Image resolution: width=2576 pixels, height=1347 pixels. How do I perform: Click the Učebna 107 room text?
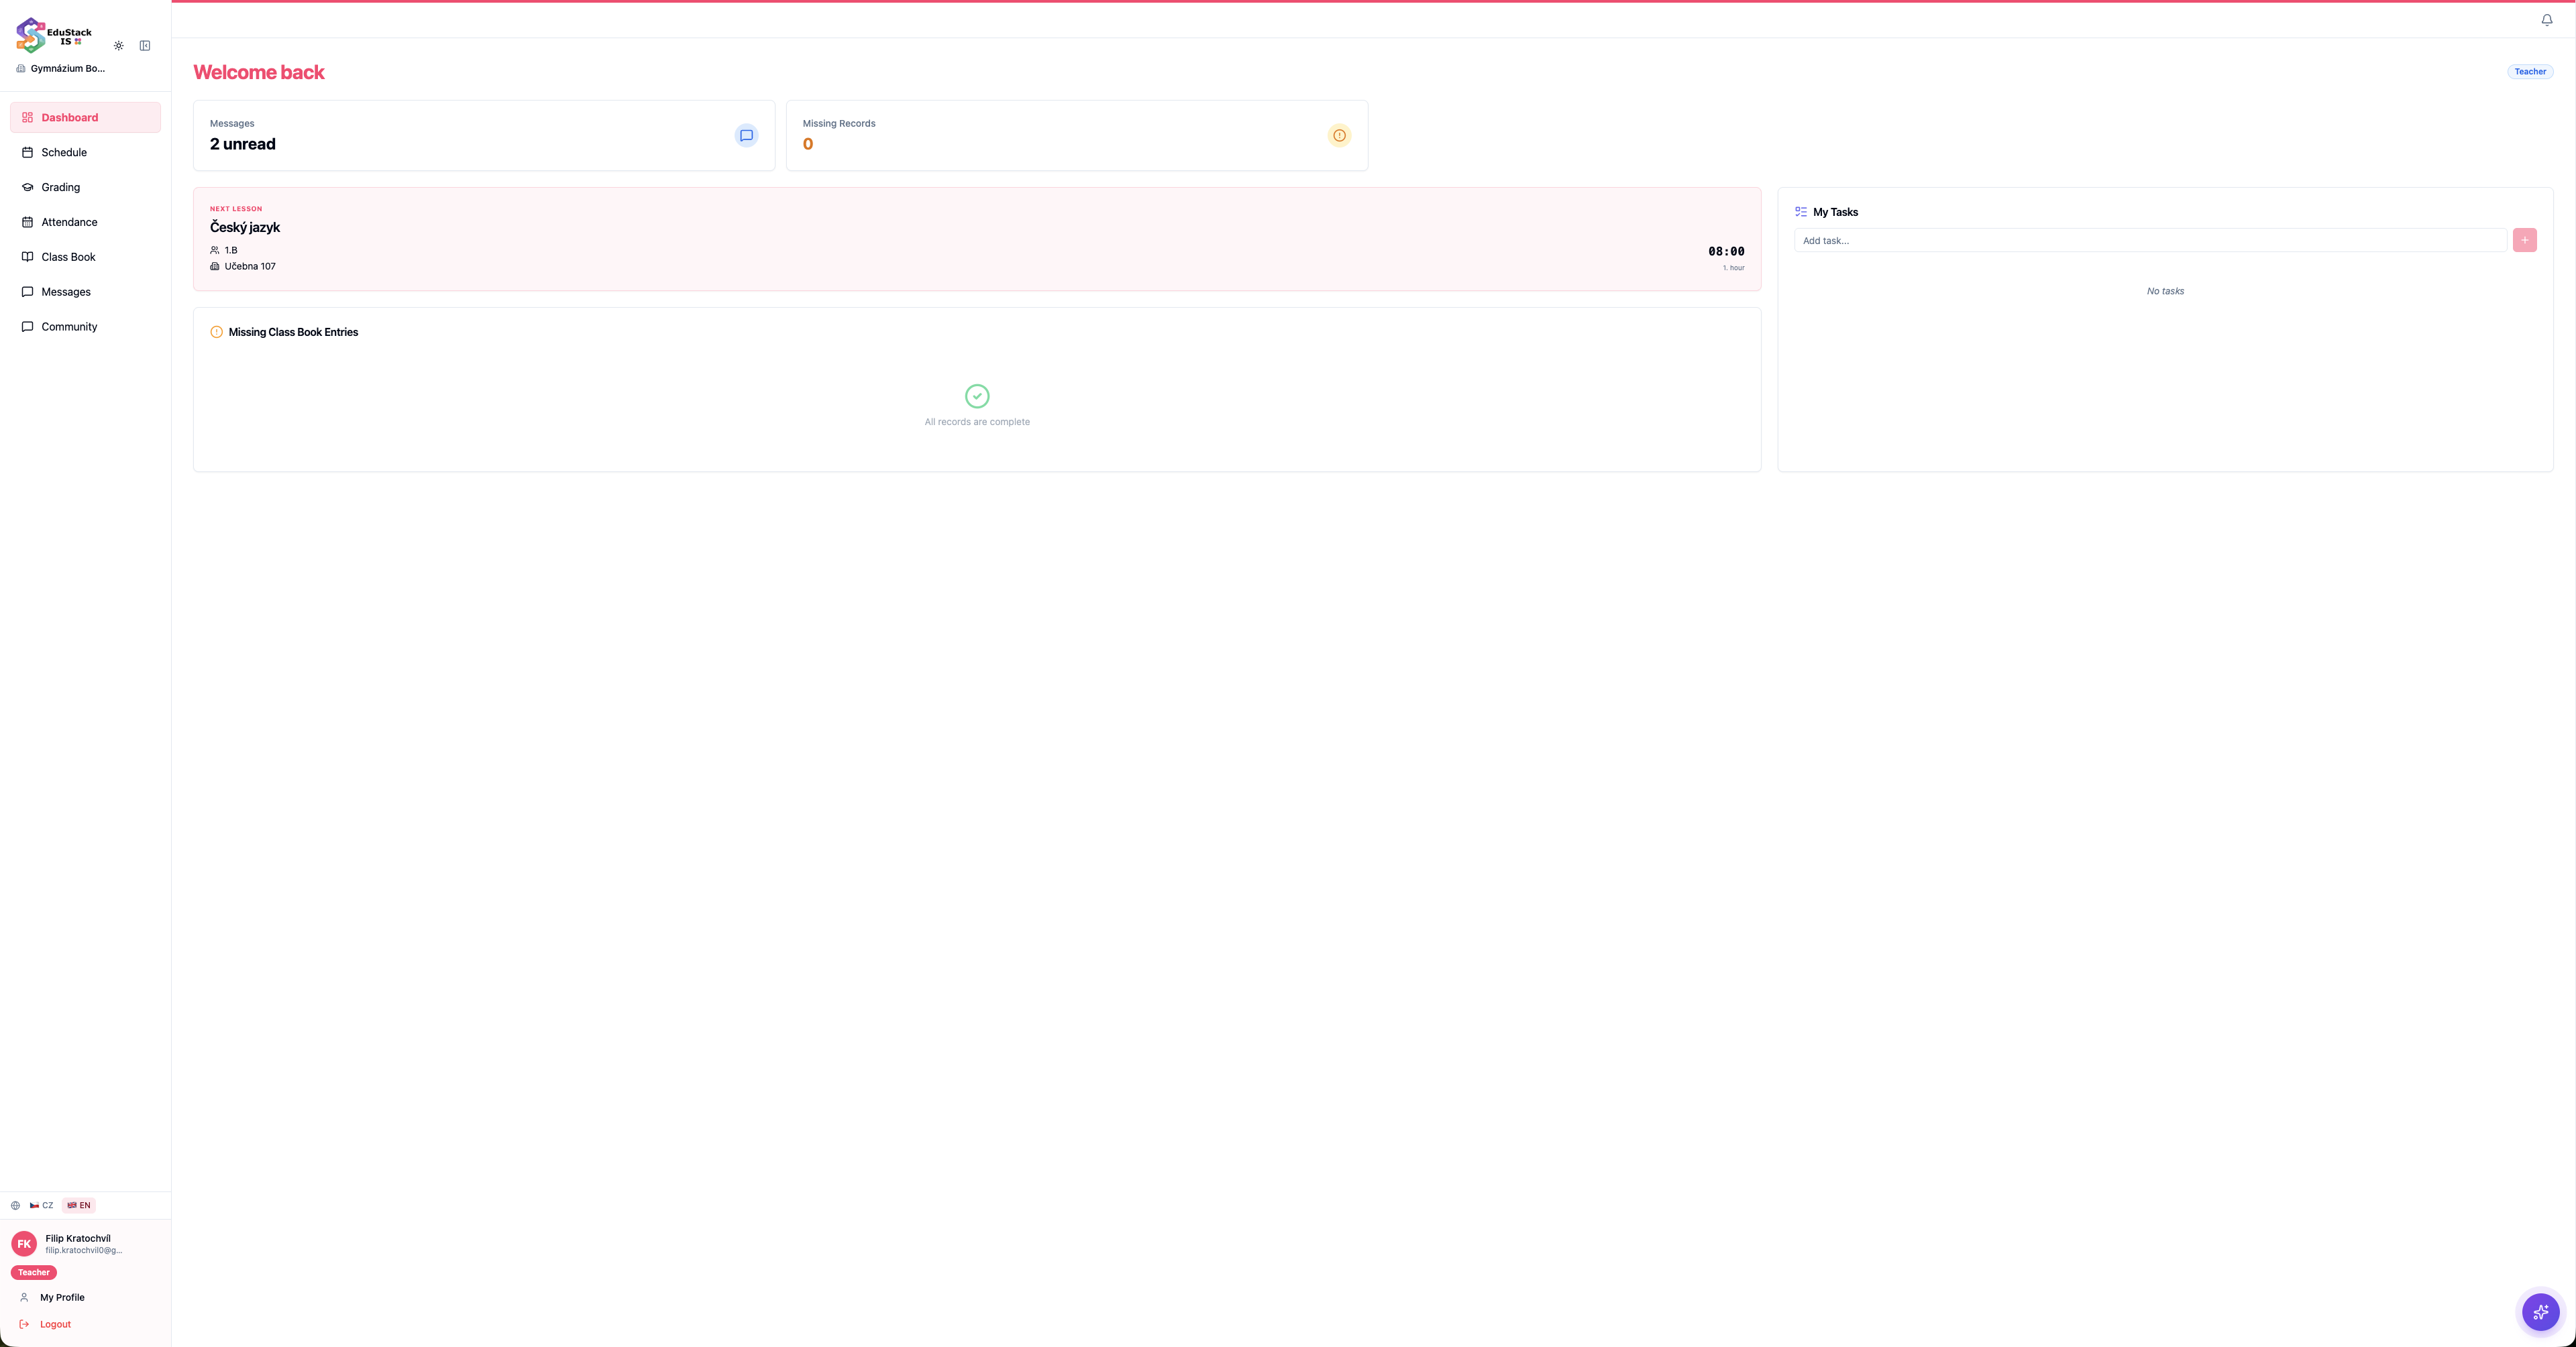pyautogui.click(x=250, y=267)
